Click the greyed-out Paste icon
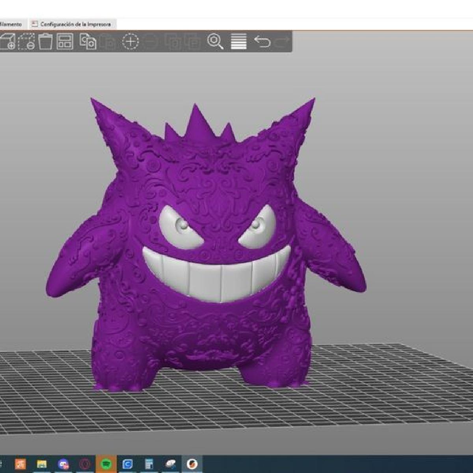 (108, 41)
